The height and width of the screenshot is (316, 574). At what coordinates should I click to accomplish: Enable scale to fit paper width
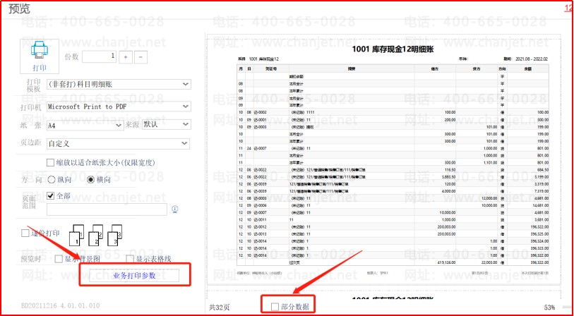coord(51,163)
